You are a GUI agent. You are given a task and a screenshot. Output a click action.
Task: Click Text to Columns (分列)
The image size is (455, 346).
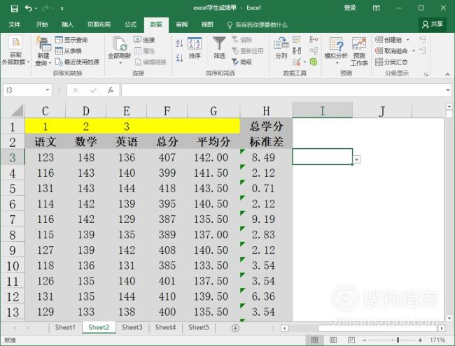pyautogui.click(x=281, y=48)
